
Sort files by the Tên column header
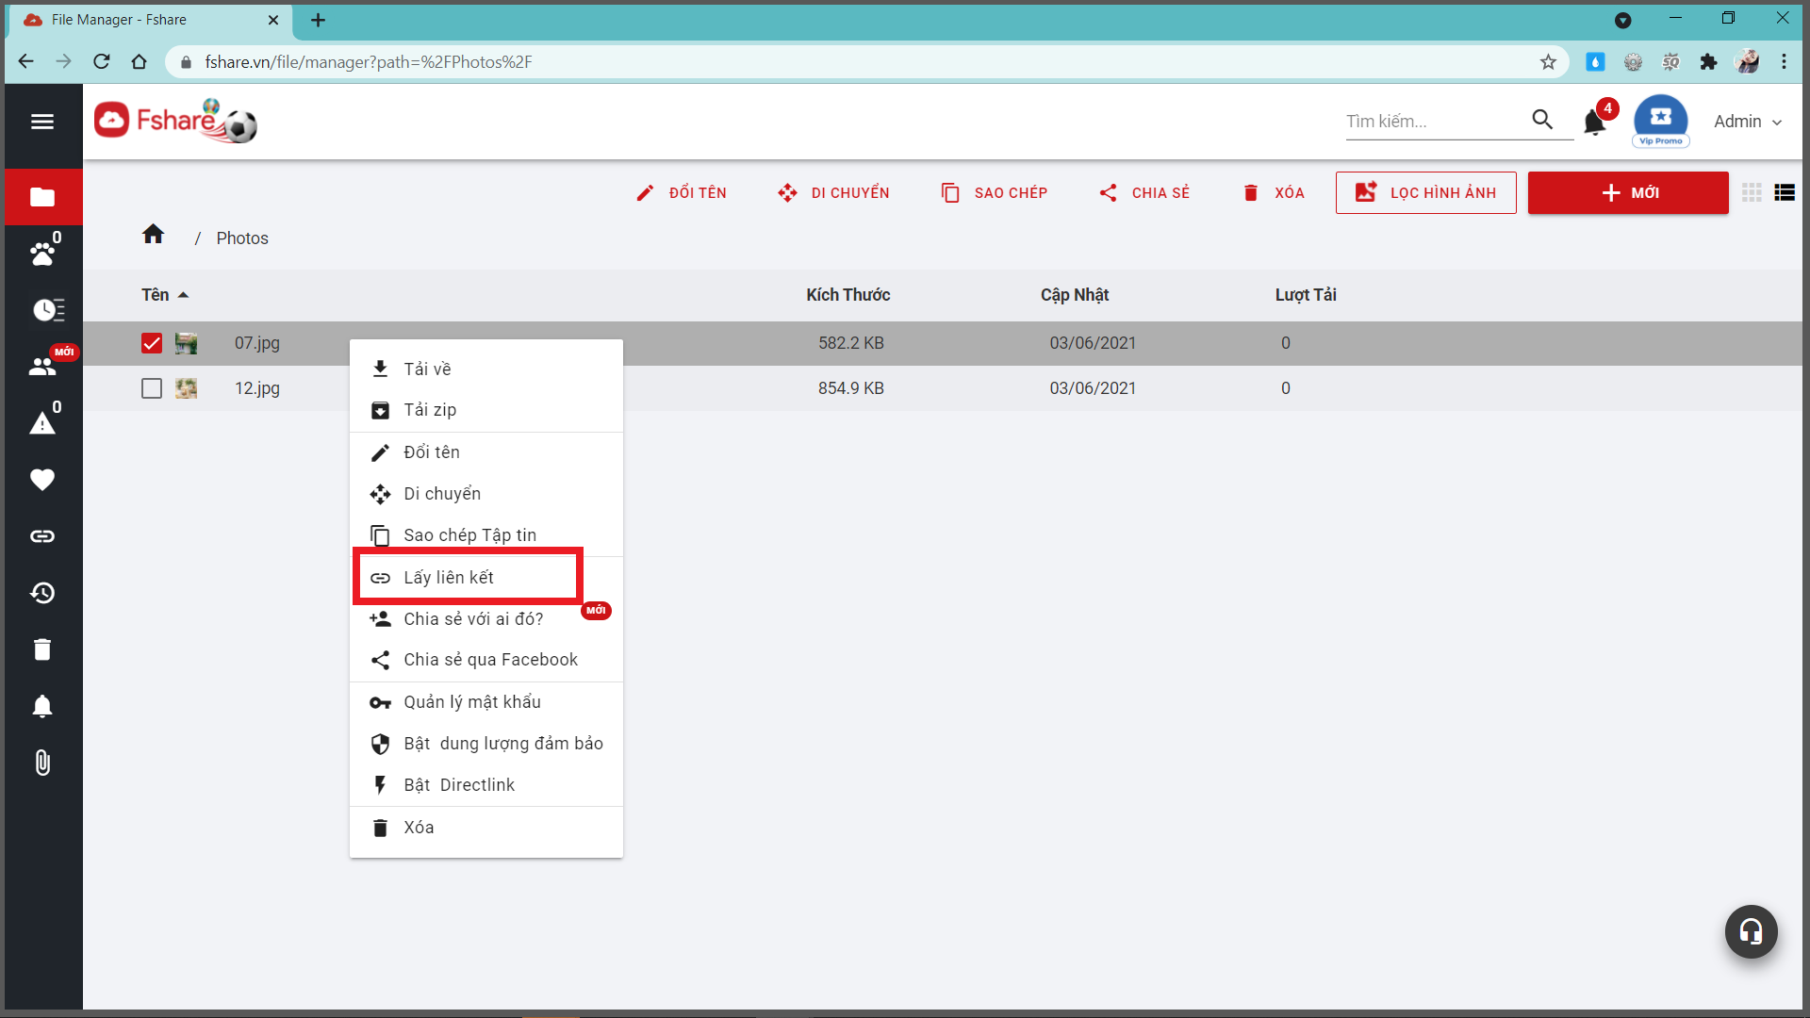(x=156, y=295)
